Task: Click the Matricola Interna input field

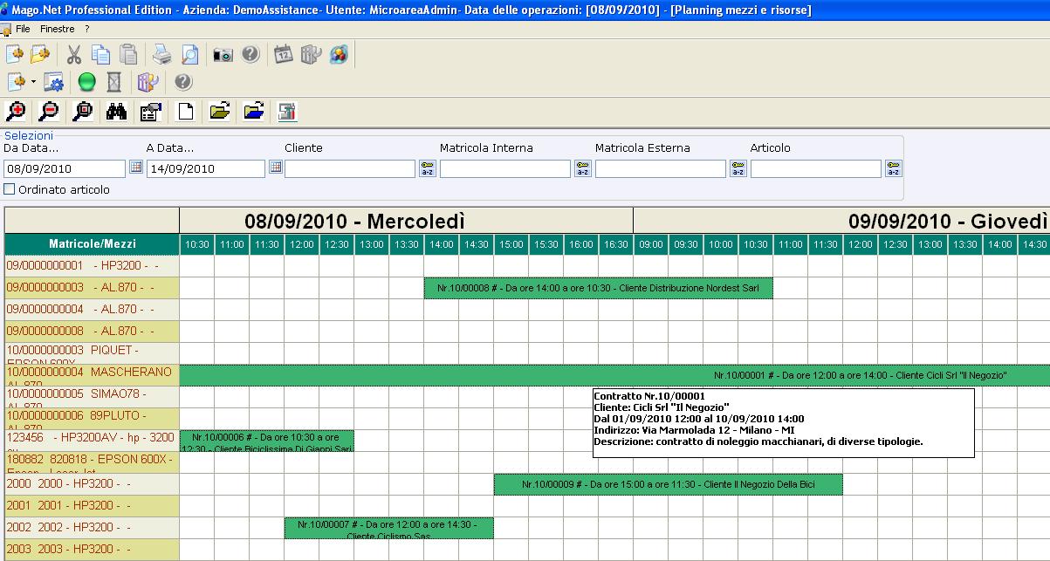Action: 505,168
